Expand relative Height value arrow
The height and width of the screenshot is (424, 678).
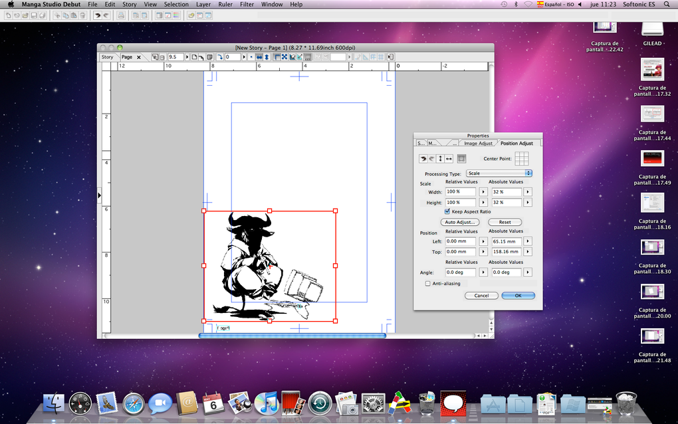point(483,202)
